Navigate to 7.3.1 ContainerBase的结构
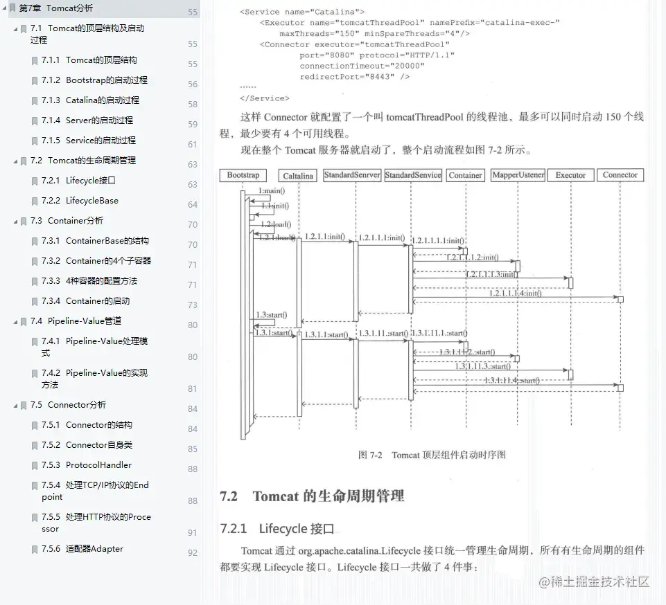 coord(95,241)
